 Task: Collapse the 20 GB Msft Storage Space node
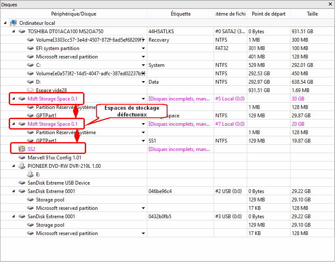tap(14, 124)
